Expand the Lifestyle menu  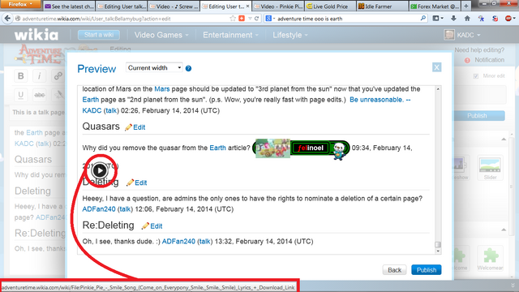tap(290, 35)
